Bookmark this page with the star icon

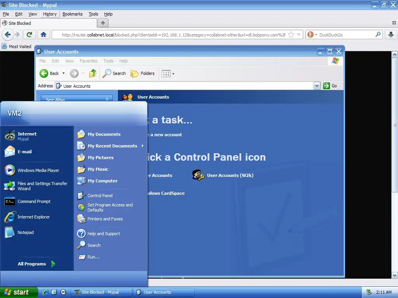(x=291, y=35)
